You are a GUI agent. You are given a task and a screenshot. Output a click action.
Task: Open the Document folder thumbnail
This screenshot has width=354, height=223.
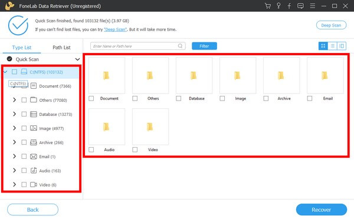107,75
